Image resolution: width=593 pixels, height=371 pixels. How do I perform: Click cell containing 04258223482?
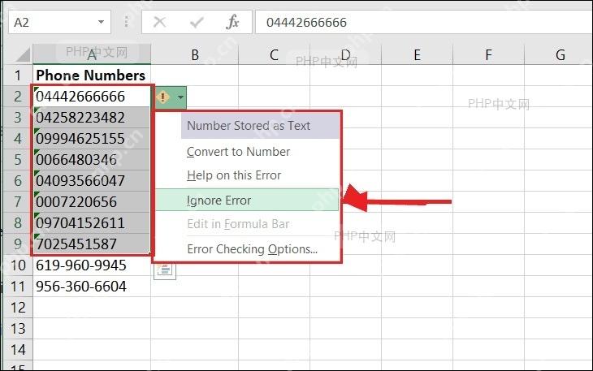(92, 118)
